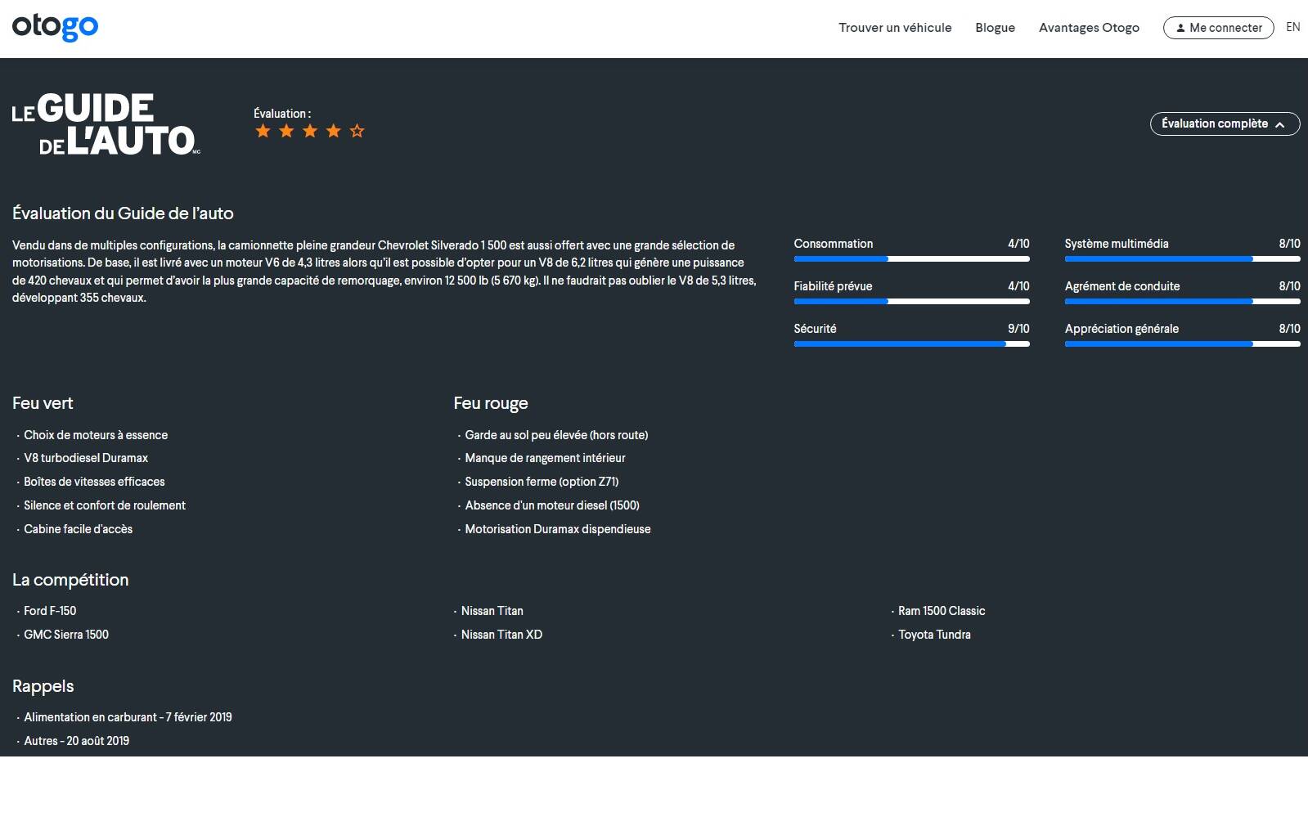The height and width of the screenshot is (817, 1308).
Task: Select competitor Toyota Tundra
Action: (934, 635)
